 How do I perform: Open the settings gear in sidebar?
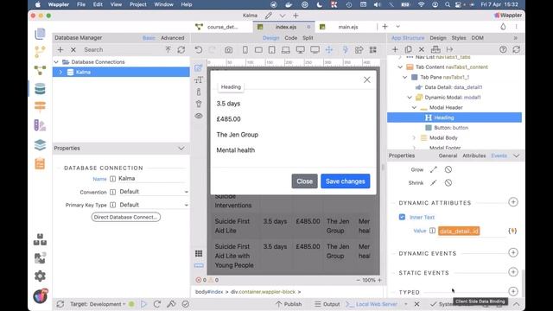pyautogui.click(x=40, y=276)
